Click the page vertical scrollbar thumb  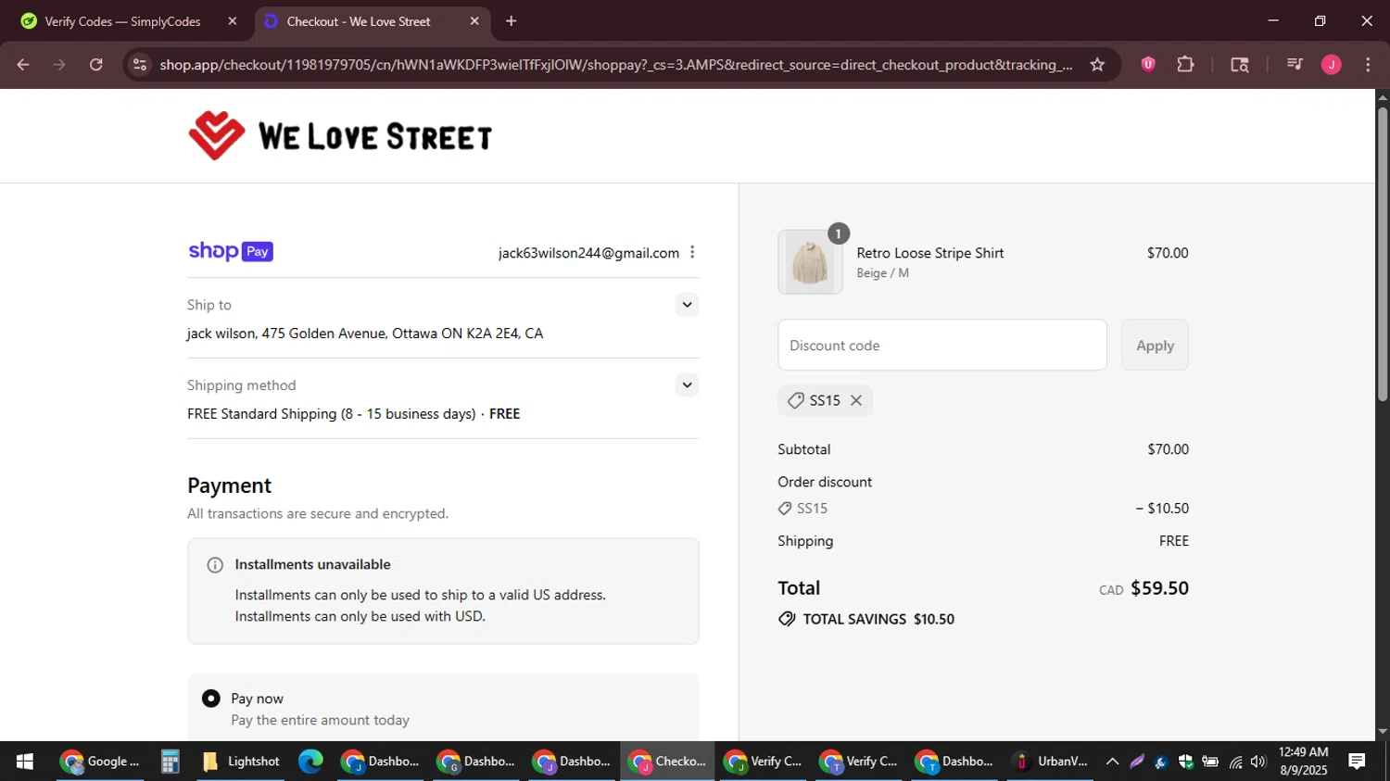point(1383,255)
